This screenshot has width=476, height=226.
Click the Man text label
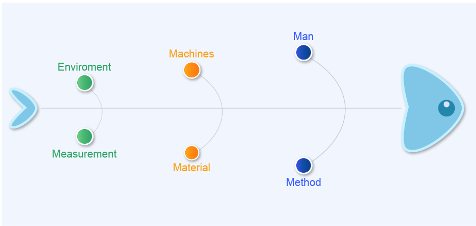[x=304, y=36]
